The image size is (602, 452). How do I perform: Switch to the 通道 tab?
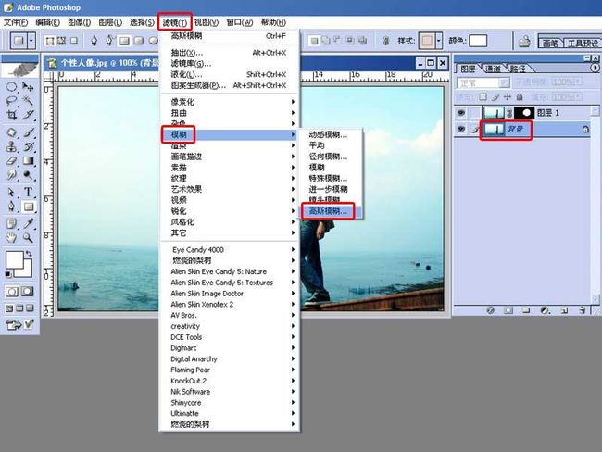493,69
